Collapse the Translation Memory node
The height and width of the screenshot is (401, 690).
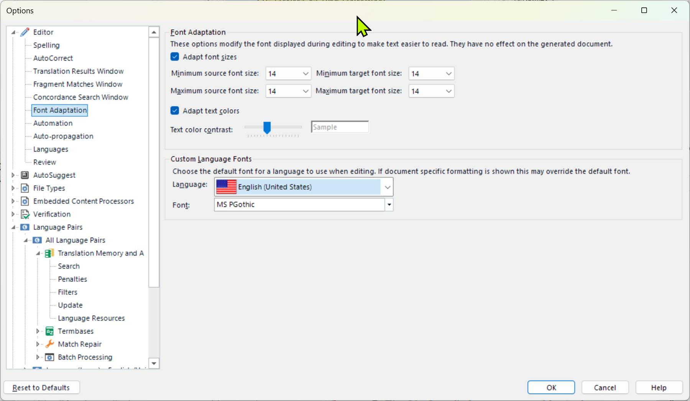(x=38, y=253)
